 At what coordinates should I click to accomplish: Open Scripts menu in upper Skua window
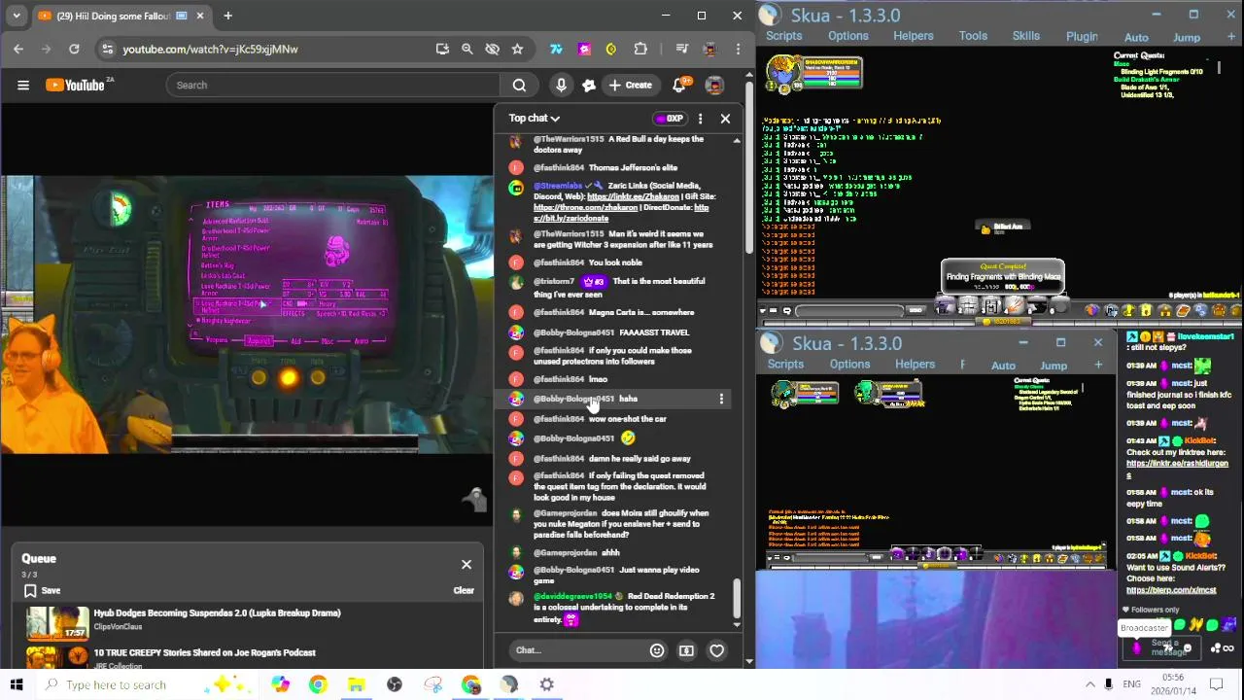tap(783, 36)
